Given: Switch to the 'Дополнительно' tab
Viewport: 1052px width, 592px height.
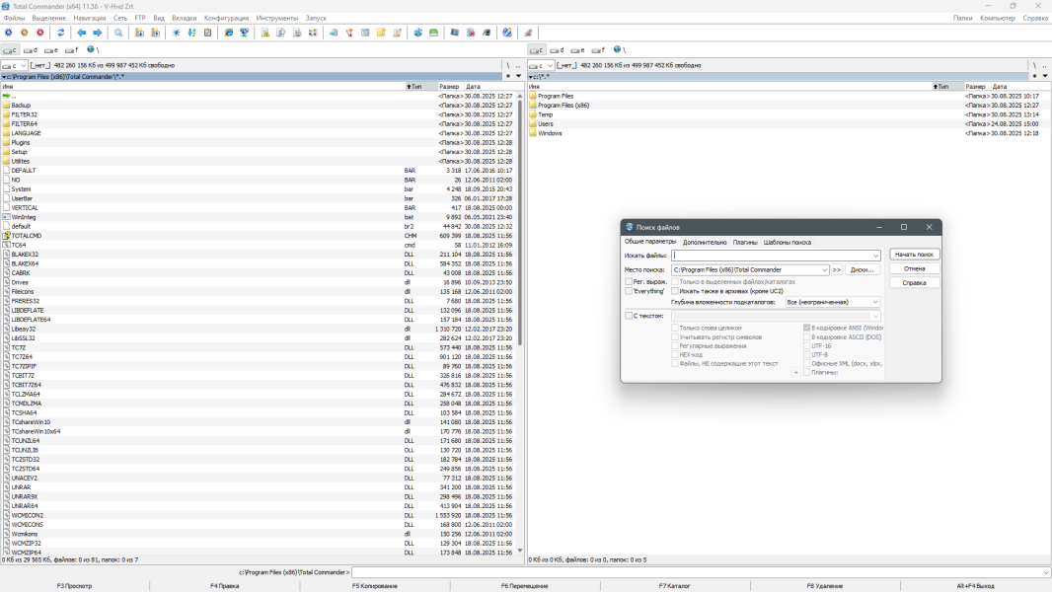Looking at the screenshot, I should [705, 242].
